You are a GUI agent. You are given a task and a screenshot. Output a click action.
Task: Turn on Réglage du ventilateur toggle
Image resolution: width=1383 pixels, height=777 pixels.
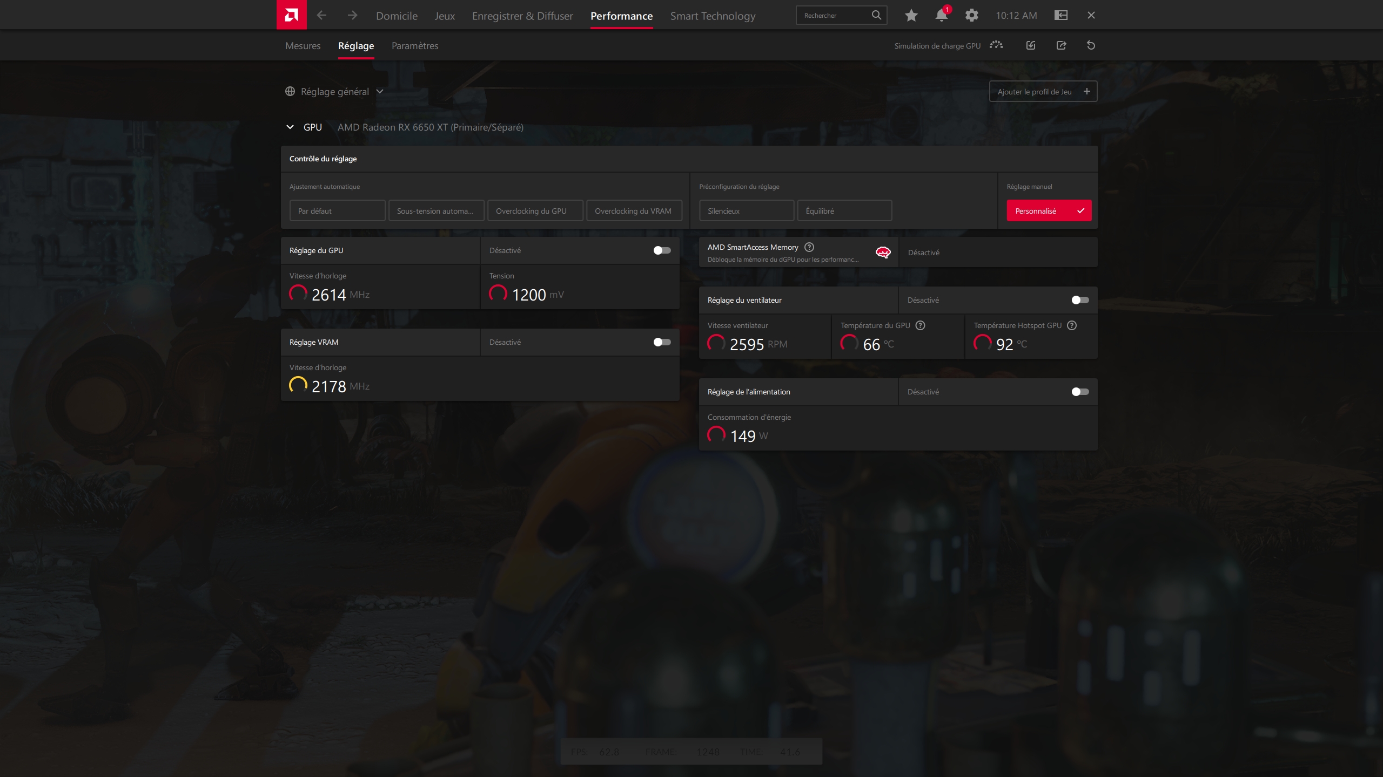pos(1080,300)
